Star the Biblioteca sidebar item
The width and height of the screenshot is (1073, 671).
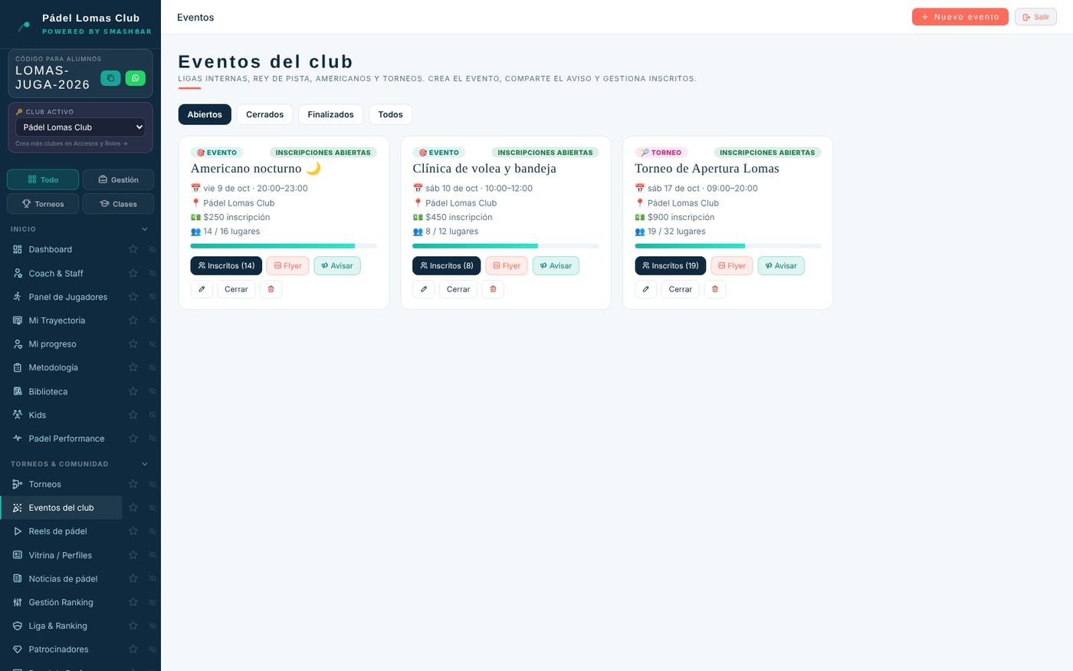pyautogui.click(x=133, y=391)
